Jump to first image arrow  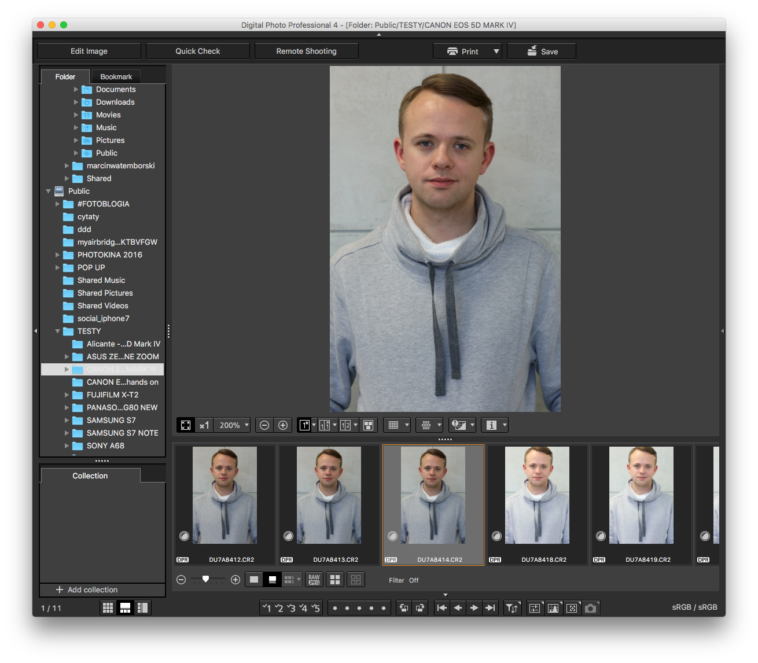441,608
